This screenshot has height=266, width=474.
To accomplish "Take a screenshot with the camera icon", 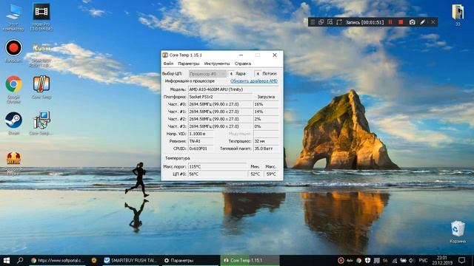I will (412, 22).
